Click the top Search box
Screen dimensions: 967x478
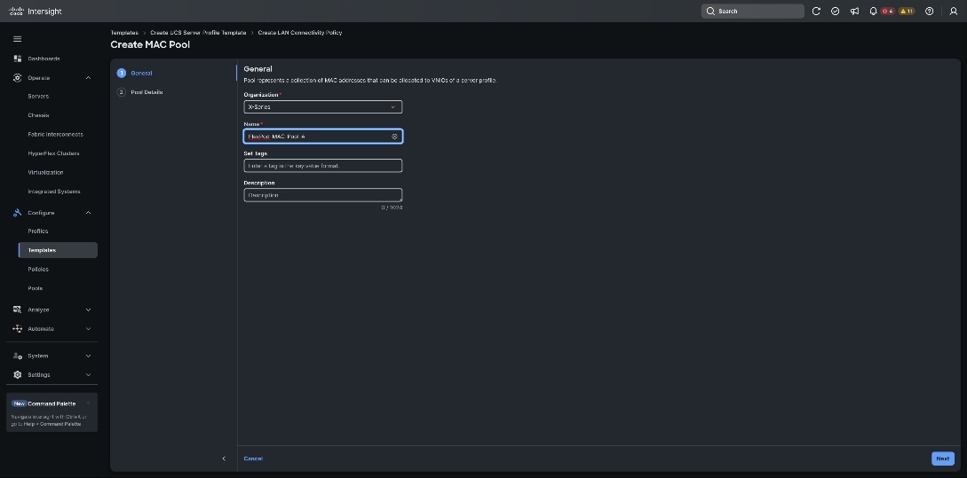click(752, 12)
